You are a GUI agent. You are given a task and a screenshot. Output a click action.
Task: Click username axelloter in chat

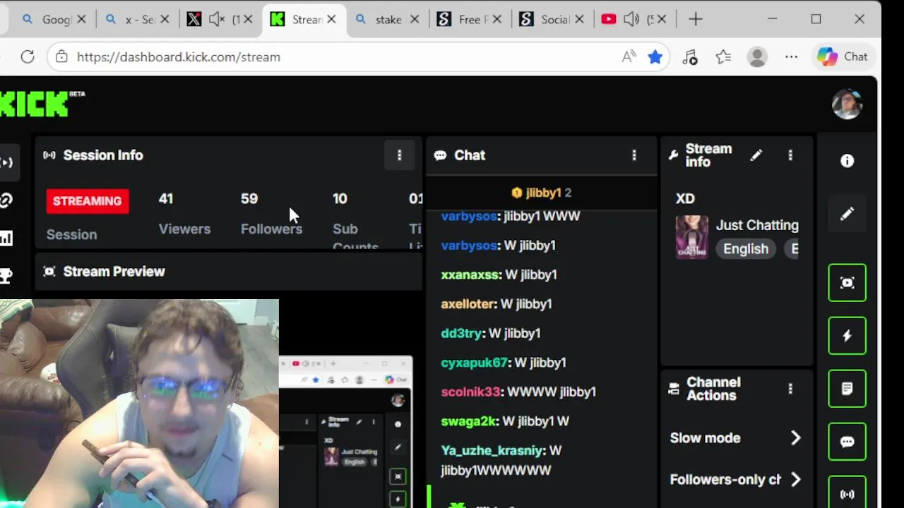pos(469,304)
